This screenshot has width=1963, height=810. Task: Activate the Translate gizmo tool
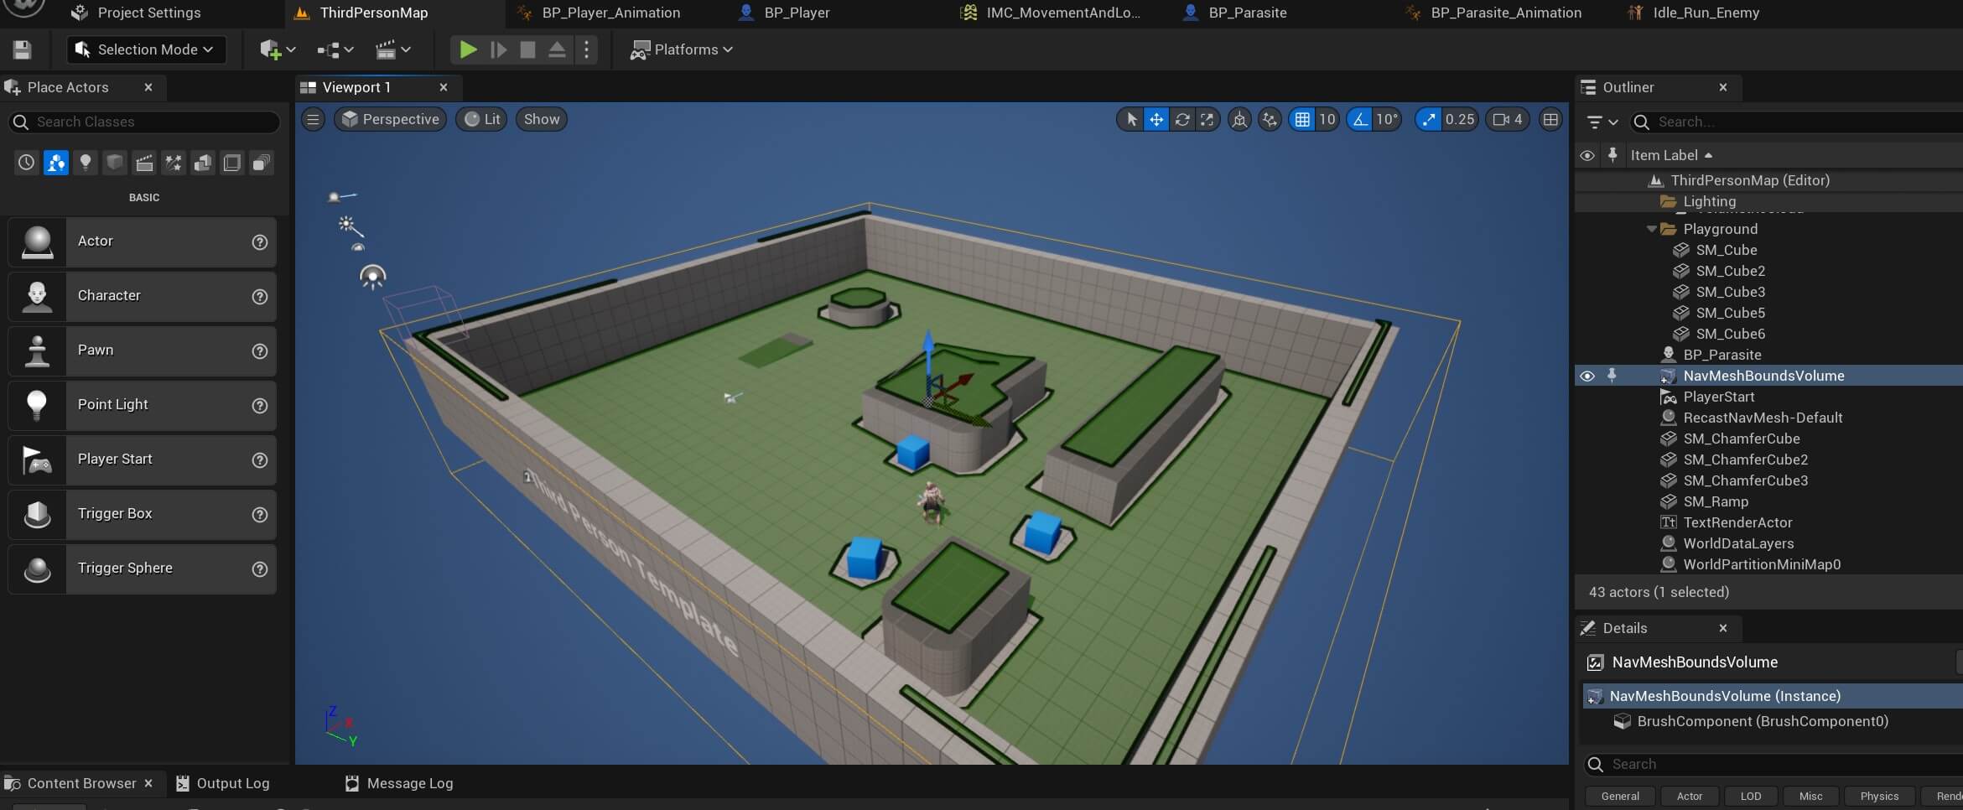click(x=1156, y=119)
